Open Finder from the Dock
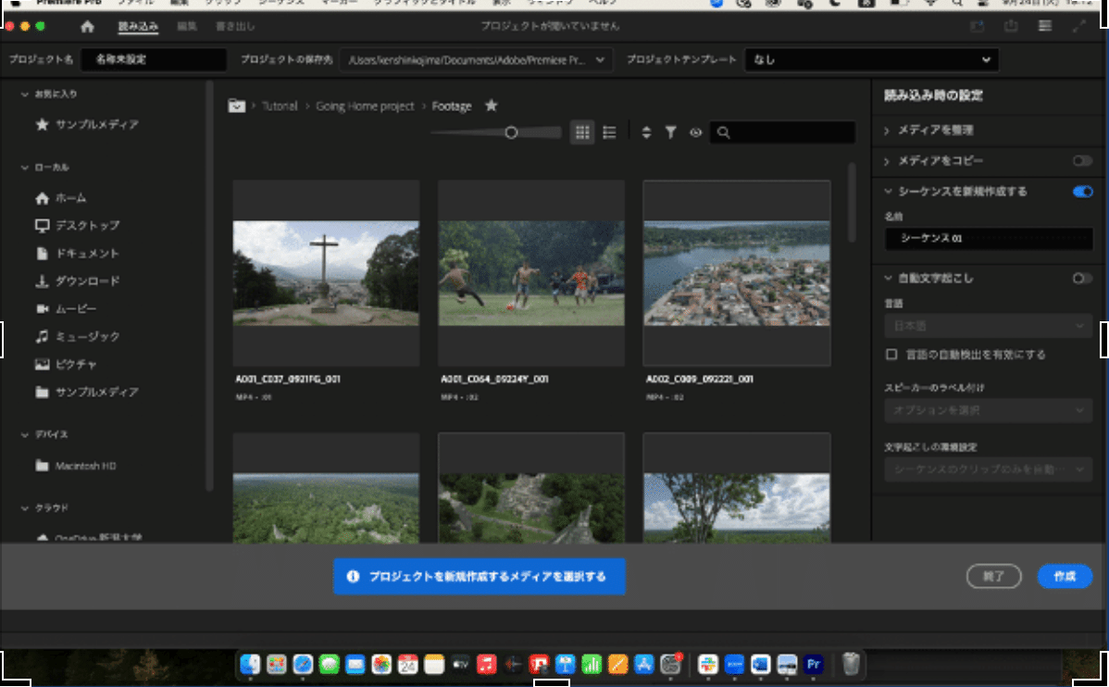1109x687 pixels. 250,665
